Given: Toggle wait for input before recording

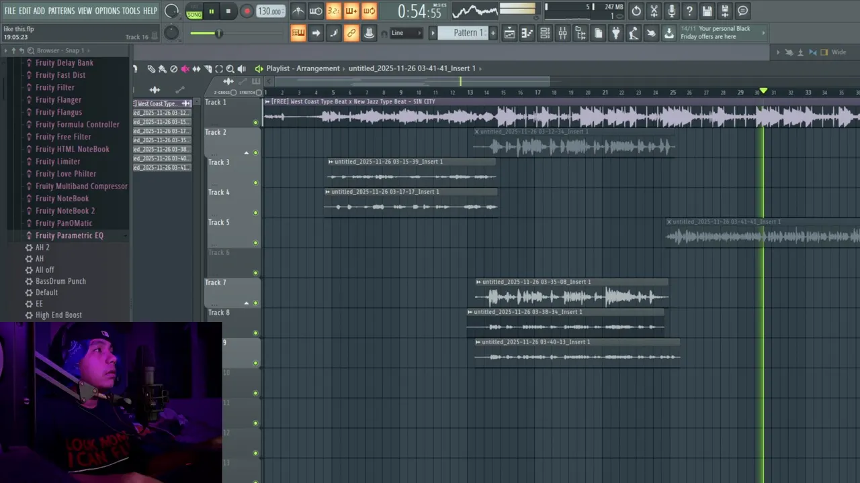Looking at the screenshot, I should pyautogui.click(x=316, y=11).
